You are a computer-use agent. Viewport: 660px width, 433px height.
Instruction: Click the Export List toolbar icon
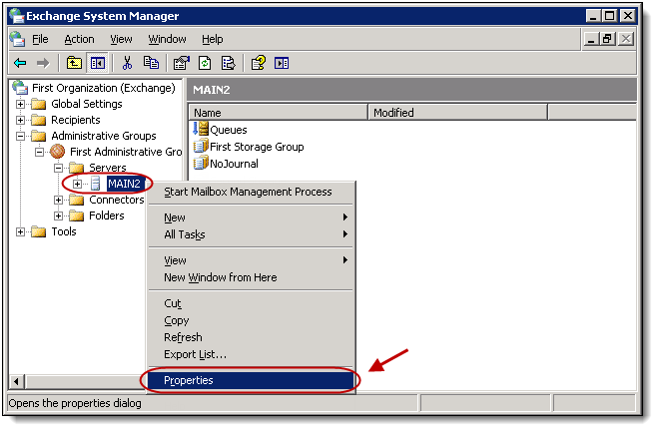coord(228,63)
